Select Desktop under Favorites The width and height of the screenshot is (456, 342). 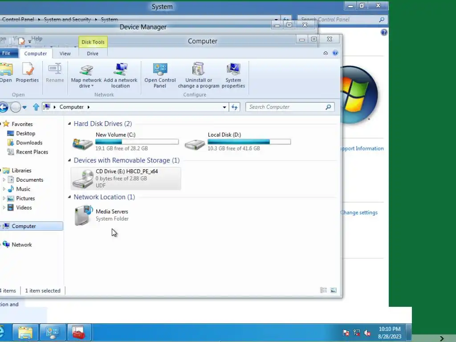pos(25,134)
